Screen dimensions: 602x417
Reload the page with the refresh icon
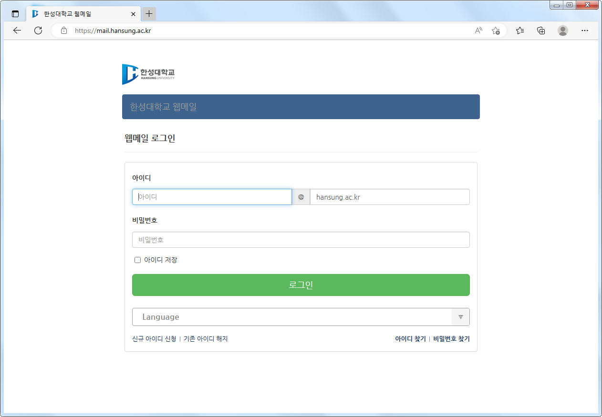click(38, 31)
